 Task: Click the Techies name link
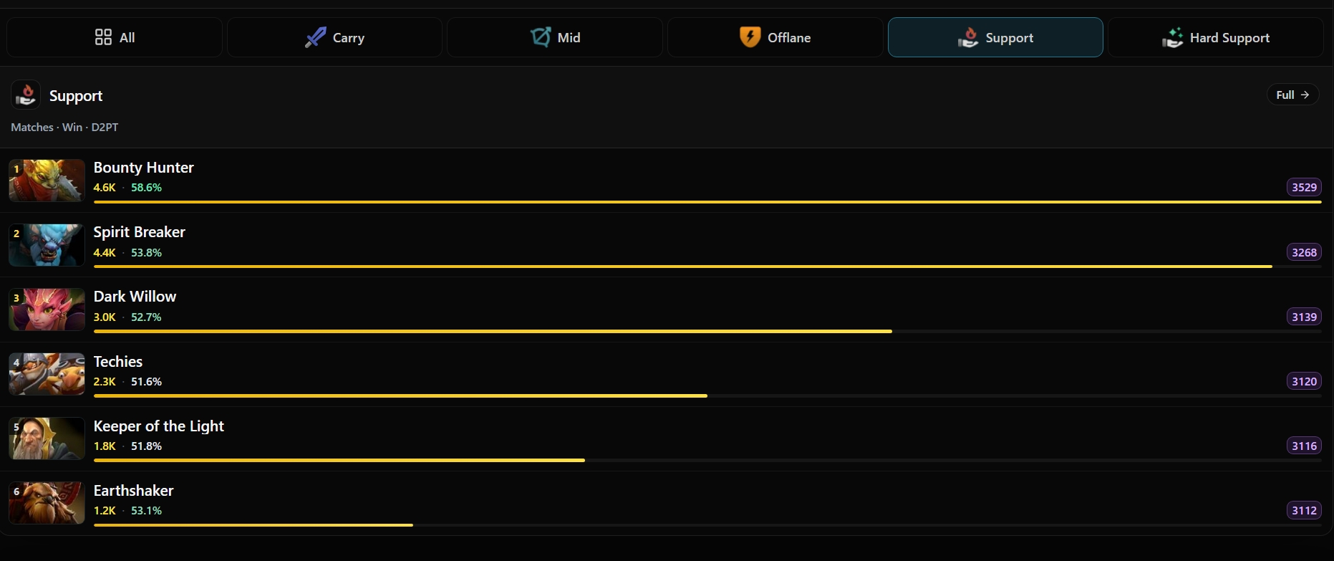tap(118, 362)
